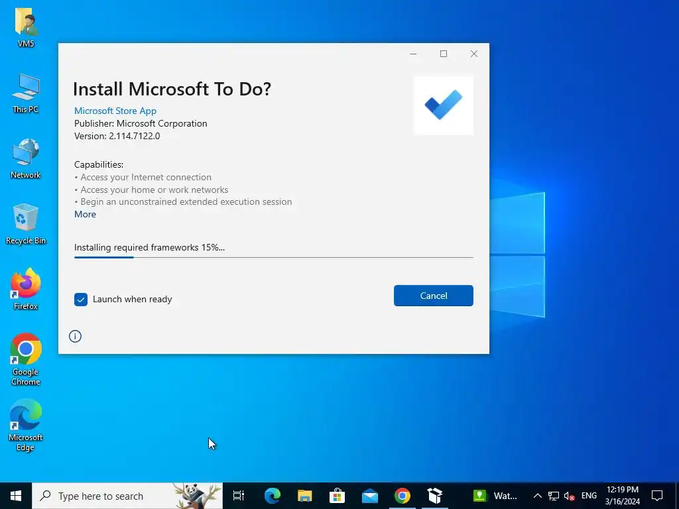Open the notification action center
This screenshot has height=509, width=679.
[x=657, y=496]
